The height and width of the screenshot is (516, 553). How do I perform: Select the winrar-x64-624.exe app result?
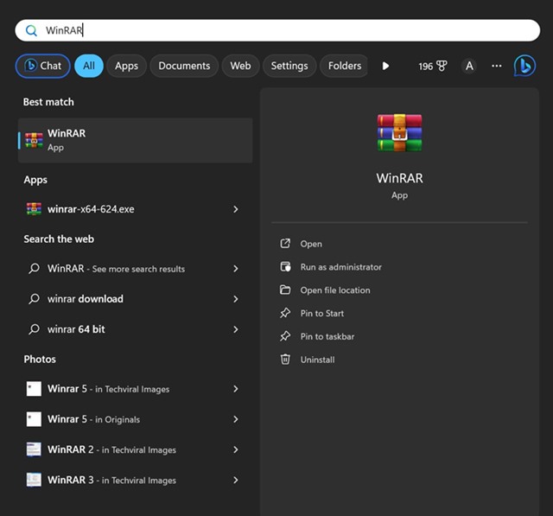coord(135,209)
